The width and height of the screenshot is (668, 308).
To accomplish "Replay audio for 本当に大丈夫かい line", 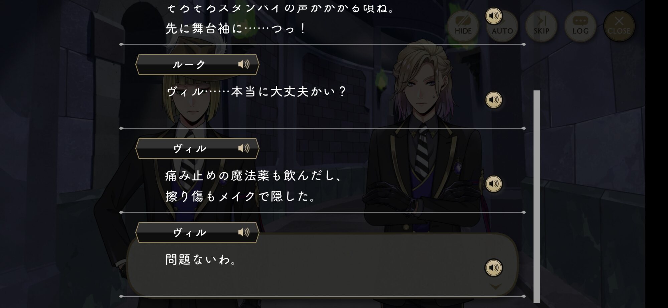I will (494, 100).
